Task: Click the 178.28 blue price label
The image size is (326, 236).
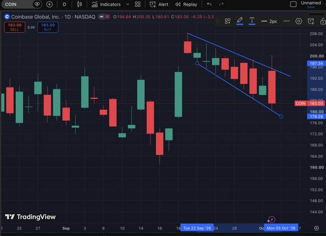Action: tap(316, 116)
